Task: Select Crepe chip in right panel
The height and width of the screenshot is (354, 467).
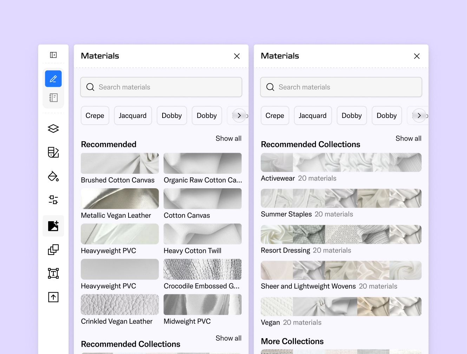Action: 275,116
